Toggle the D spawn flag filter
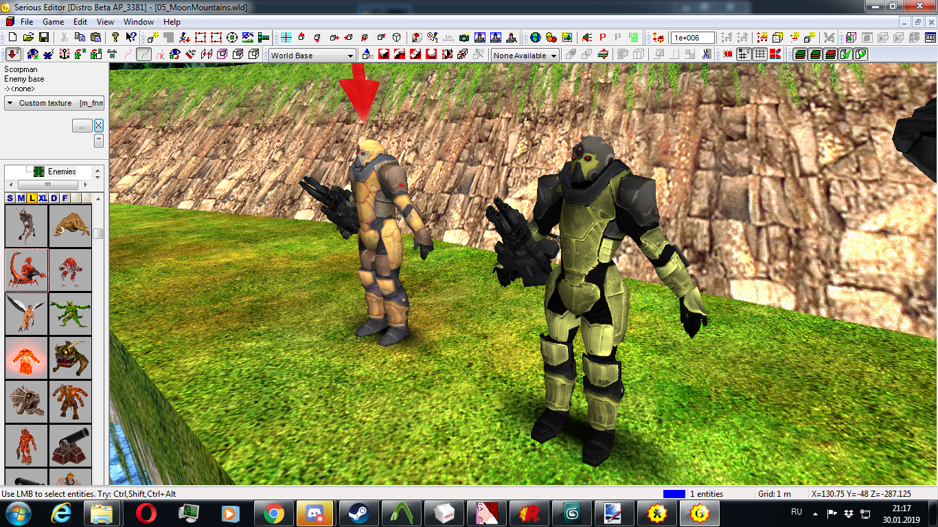The height and width of the screenshot is (527, 938). [54, 198]
